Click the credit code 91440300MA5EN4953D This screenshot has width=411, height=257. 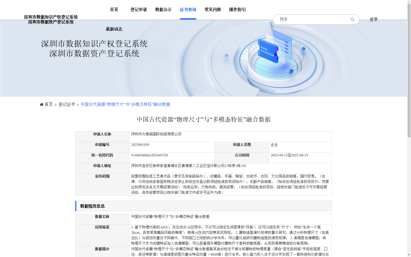[150, 155]
